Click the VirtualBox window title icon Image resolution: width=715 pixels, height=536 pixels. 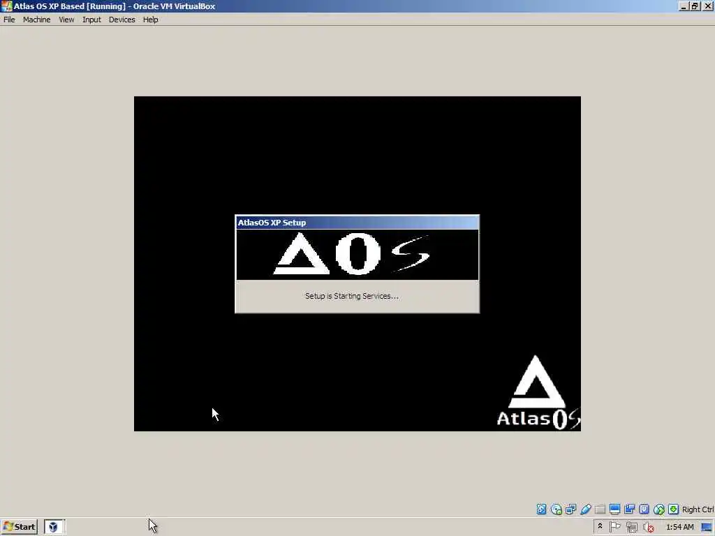pyautogui.click(x=6, y=6)
